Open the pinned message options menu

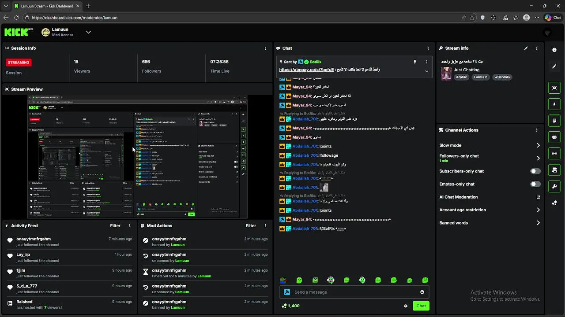pyautogui.click(x=426, y=62)
